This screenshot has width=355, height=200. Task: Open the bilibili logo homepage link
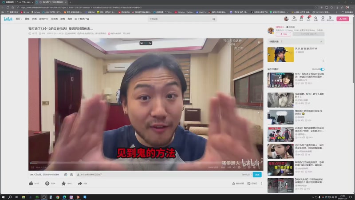[x=8, y=19]
